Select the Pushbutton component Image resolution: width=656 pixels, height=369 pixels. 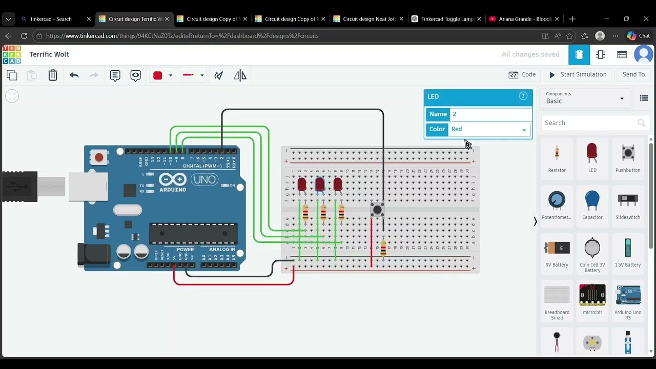pos(628,158)
